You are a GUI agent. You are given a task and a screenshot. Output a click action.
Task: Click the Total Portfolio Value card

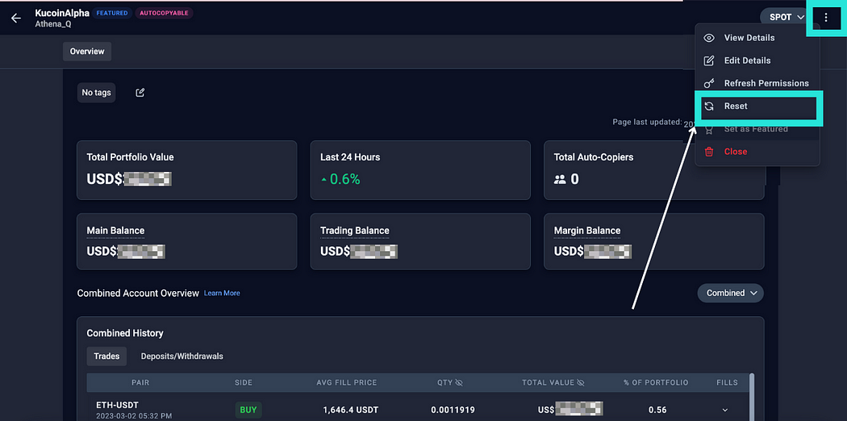point(187,170)
